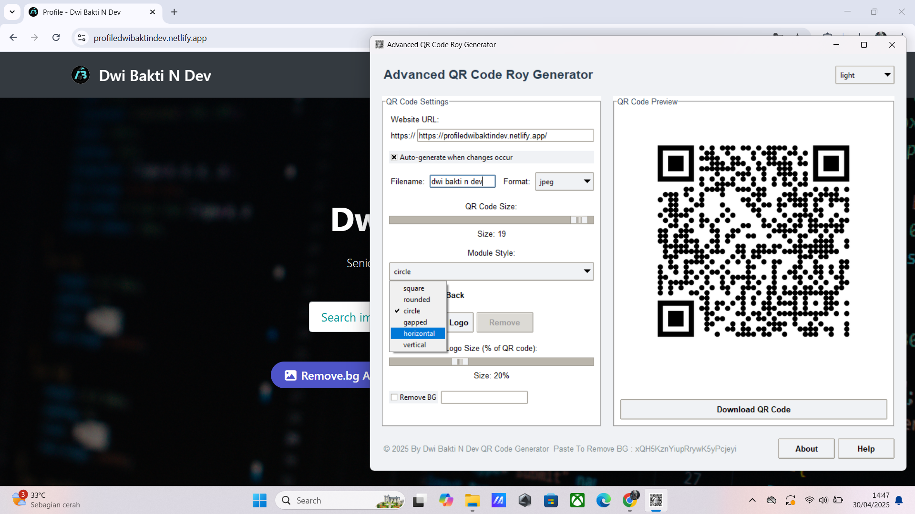Show hidden system tray icons

tap(752, 500)
